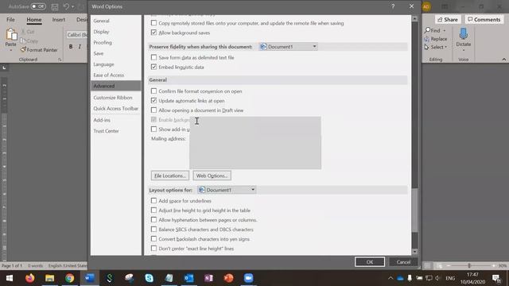The width and height of the screenshot is (509, 286).
Task: Open OneNote from the taskbar
Action: [x=208, y=278]
